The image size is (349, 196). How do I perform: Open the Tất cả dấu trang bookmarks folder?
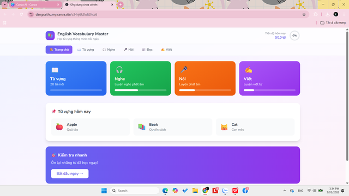333,23
